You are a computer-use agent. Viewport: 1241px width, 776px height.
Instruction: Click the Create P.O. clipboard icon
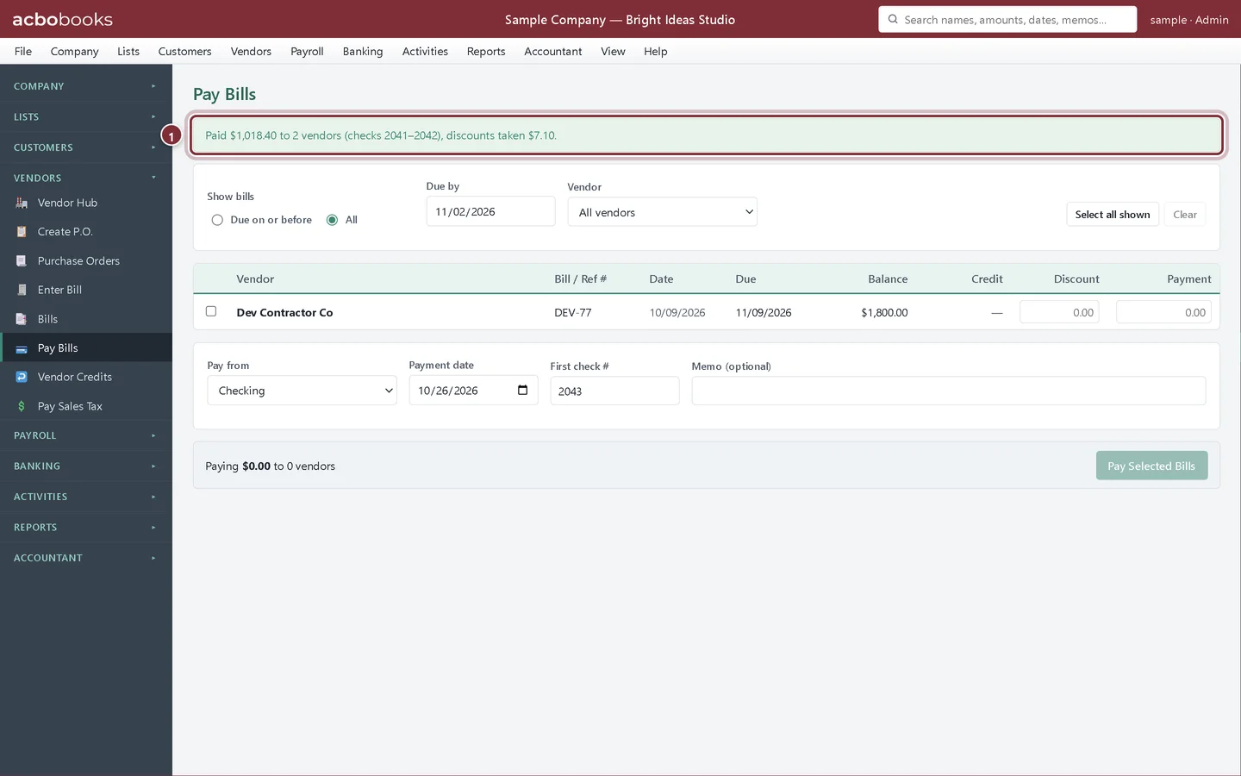(22, 232)
